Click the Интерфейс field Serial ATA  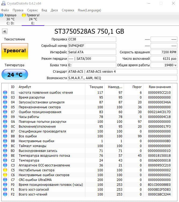point(92,52)
